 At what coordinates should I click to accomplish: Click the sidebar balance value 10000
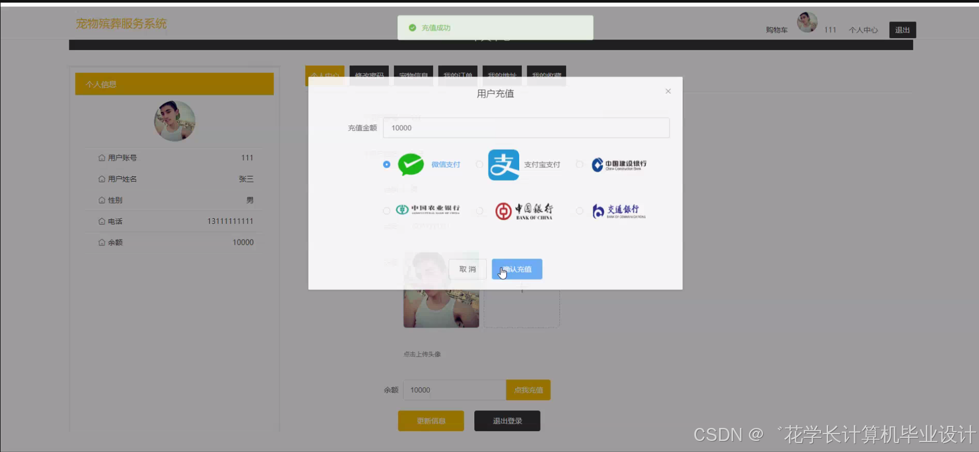coord(243,242)
